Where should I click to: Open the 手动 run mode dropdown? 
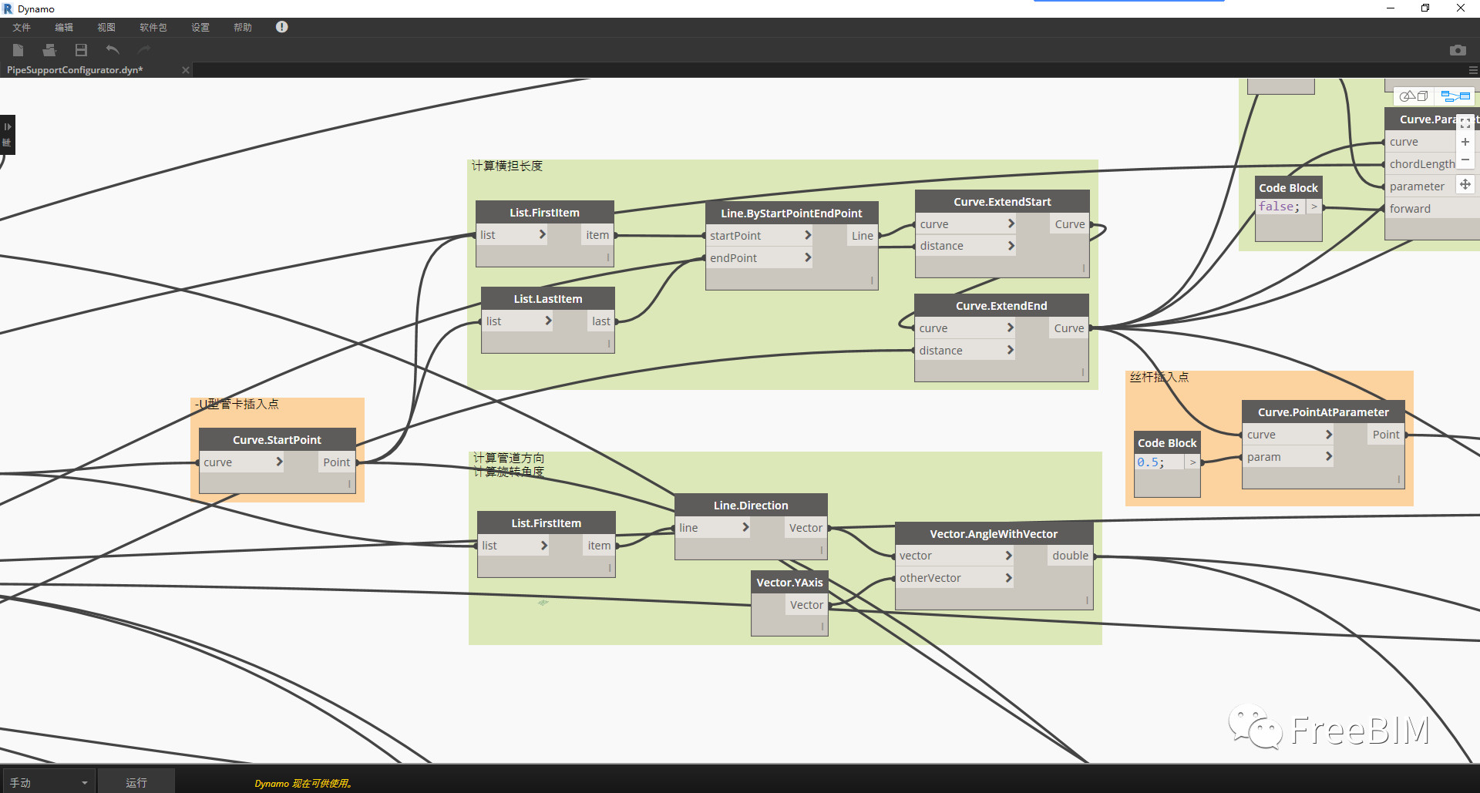(48, 782)
